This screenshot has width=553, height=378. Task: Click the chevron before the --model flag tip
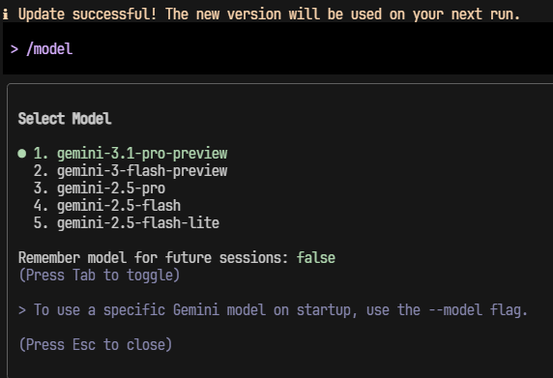click(x=22, y=310)
